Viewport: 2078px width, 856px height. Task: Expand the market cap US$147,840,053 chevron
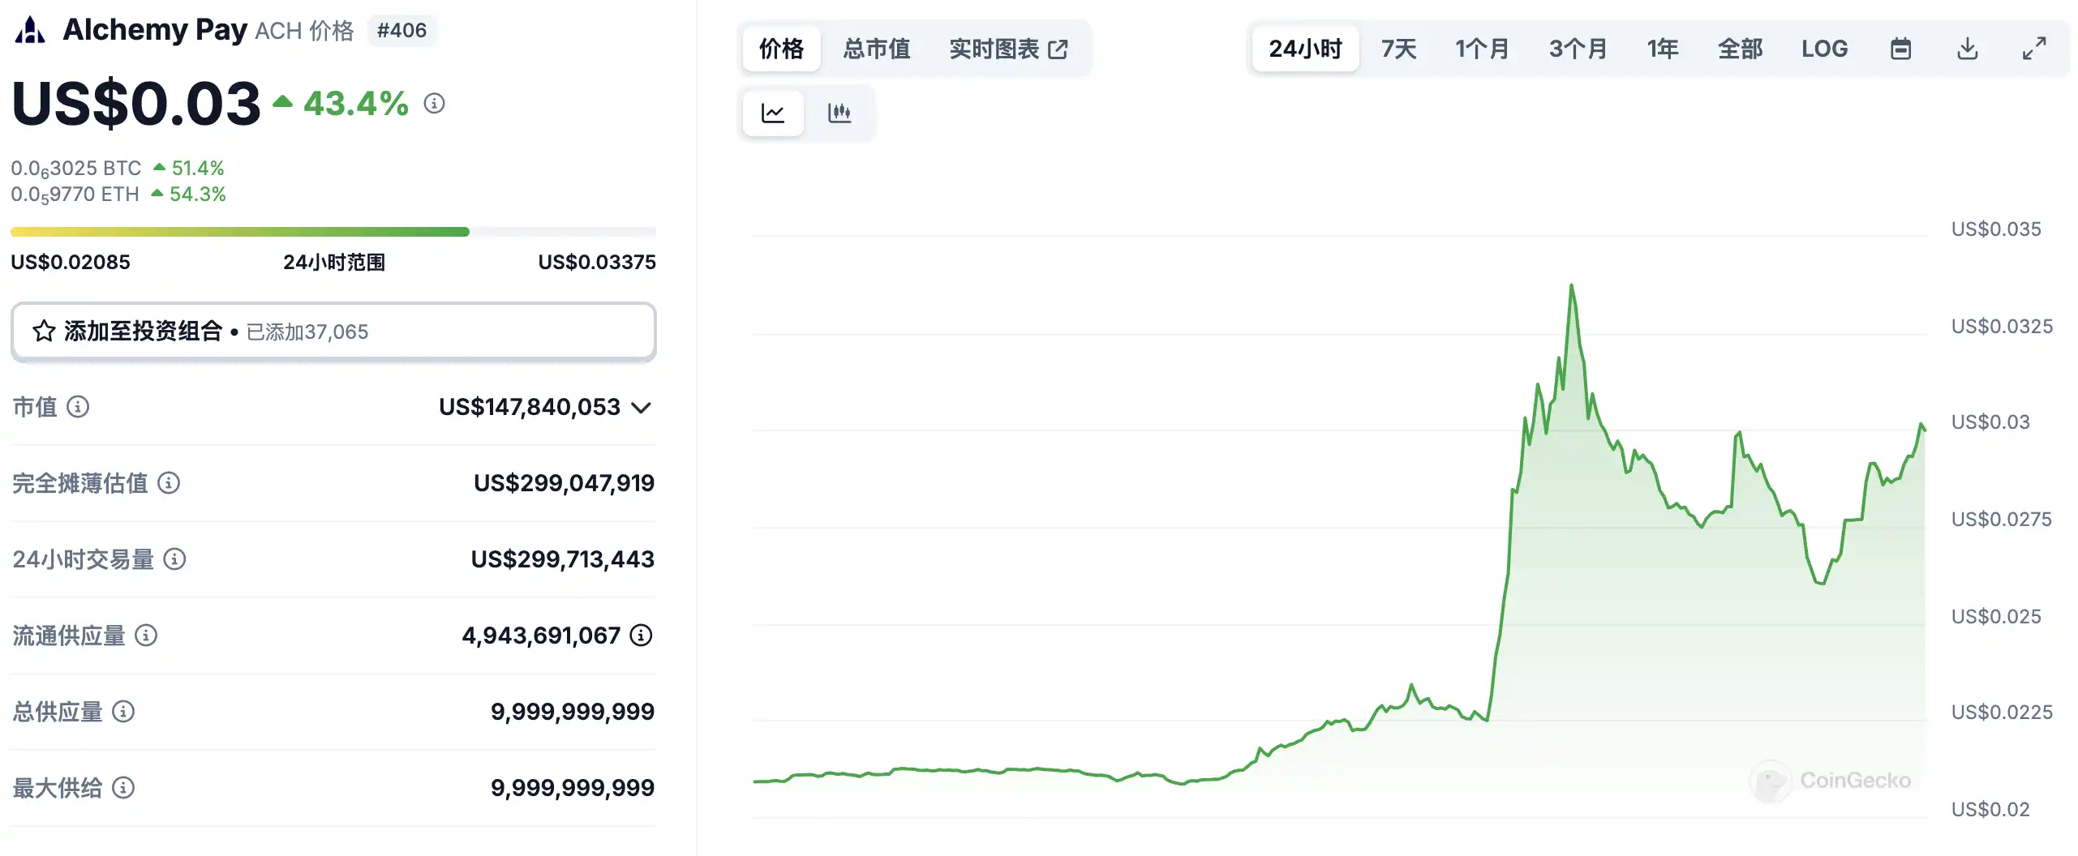[x=642, y=408]
